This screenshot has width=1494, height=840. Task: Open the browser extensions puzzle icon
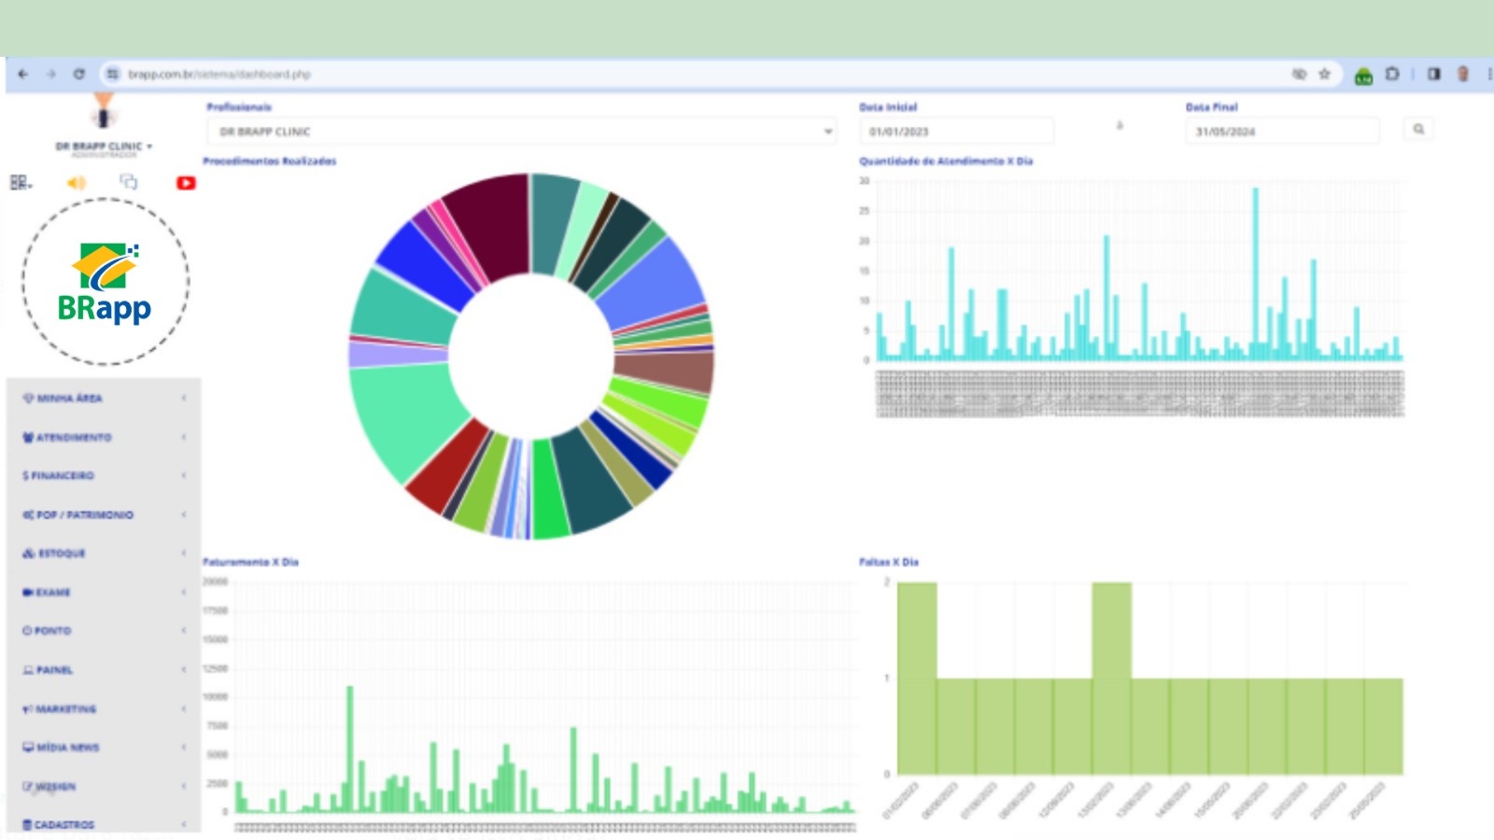tap(1392, 75)
